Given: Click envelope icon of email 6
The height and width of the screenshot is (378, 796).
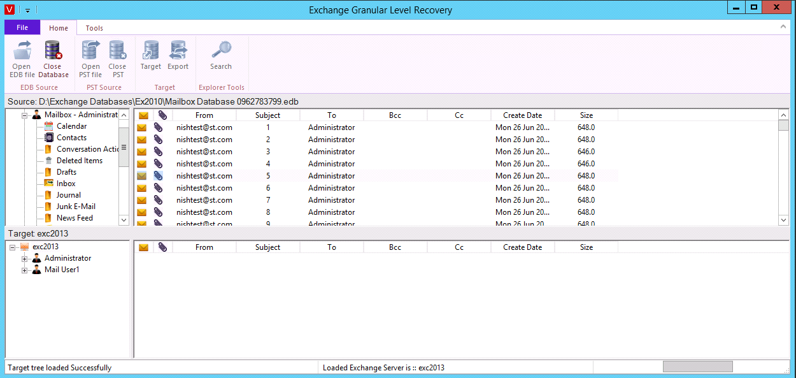Looking at the screenshot, I should pos(142,188).
